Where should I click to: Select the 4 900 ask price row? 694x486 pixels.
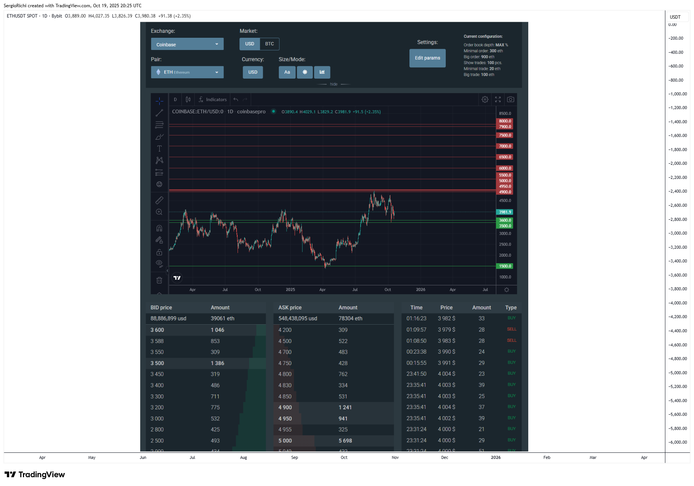(333, 407)
